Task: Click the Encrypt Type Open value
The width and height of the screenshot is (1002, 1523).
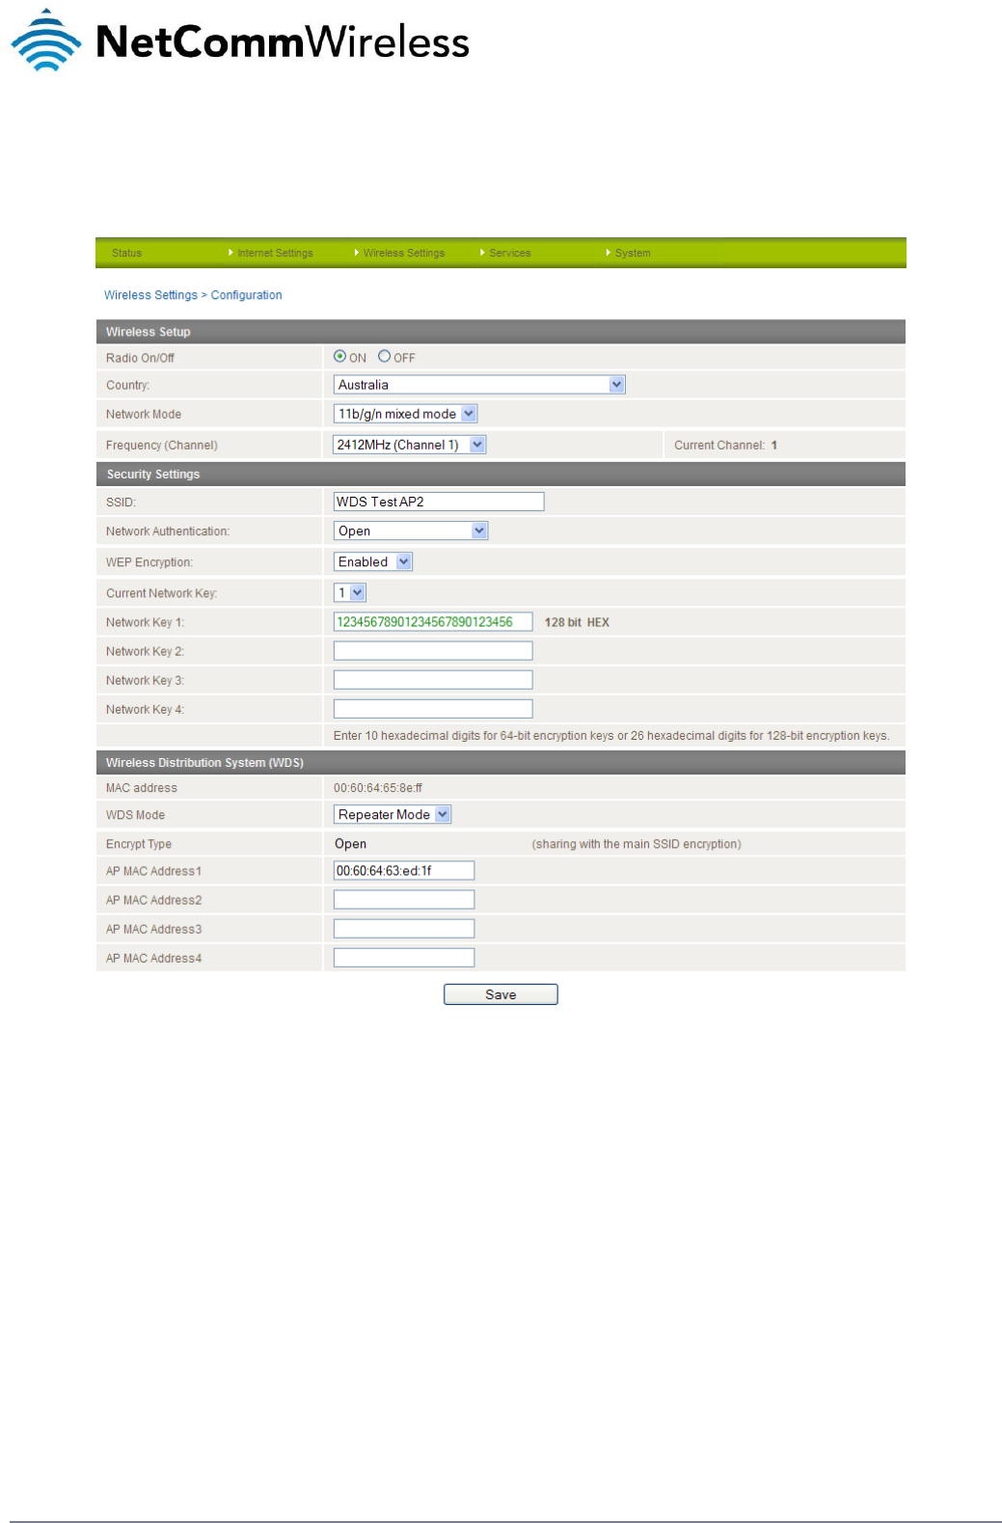Action: click(x=350, y=844)
